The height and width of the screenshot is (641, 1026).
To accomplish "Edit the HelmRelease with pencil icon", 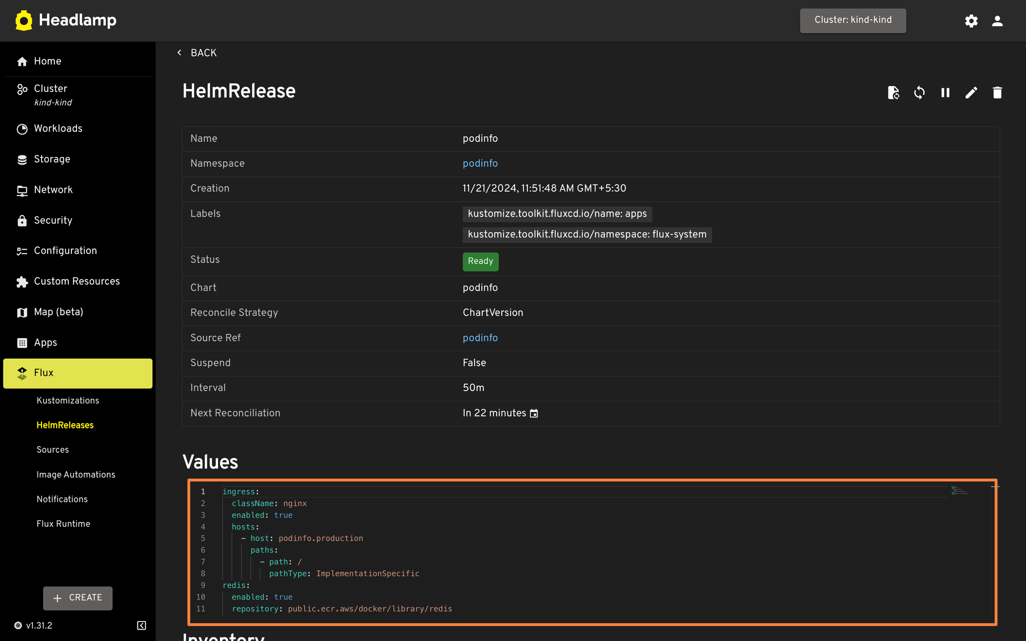I will [x=971, y=92].
